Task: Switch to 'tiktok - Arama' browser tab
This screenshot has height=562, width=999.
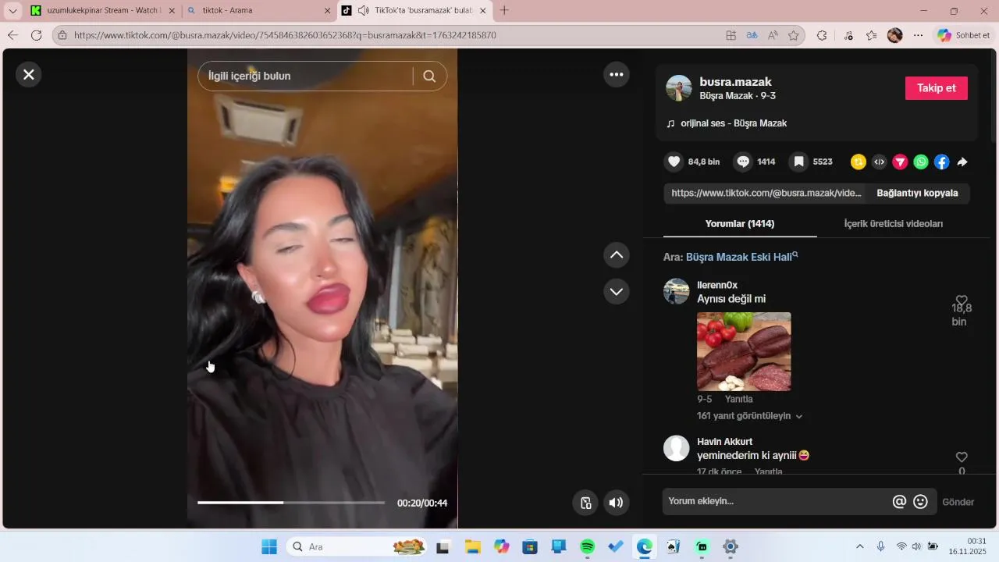Action: [258, 11]
